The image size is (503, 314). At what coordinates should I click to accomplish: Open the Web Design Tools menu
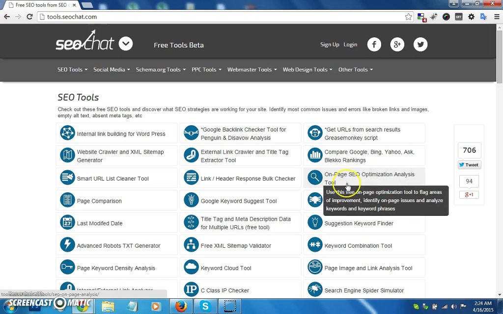[x=307, y=70]
